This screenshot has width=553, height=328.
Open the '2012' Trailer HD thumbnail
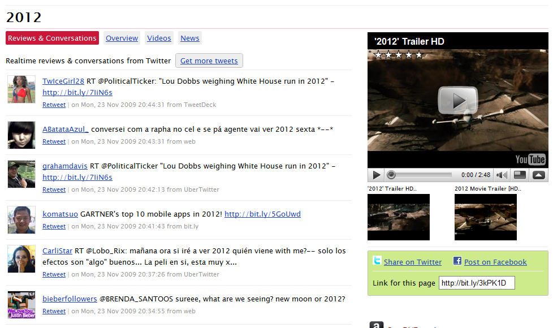399,217
